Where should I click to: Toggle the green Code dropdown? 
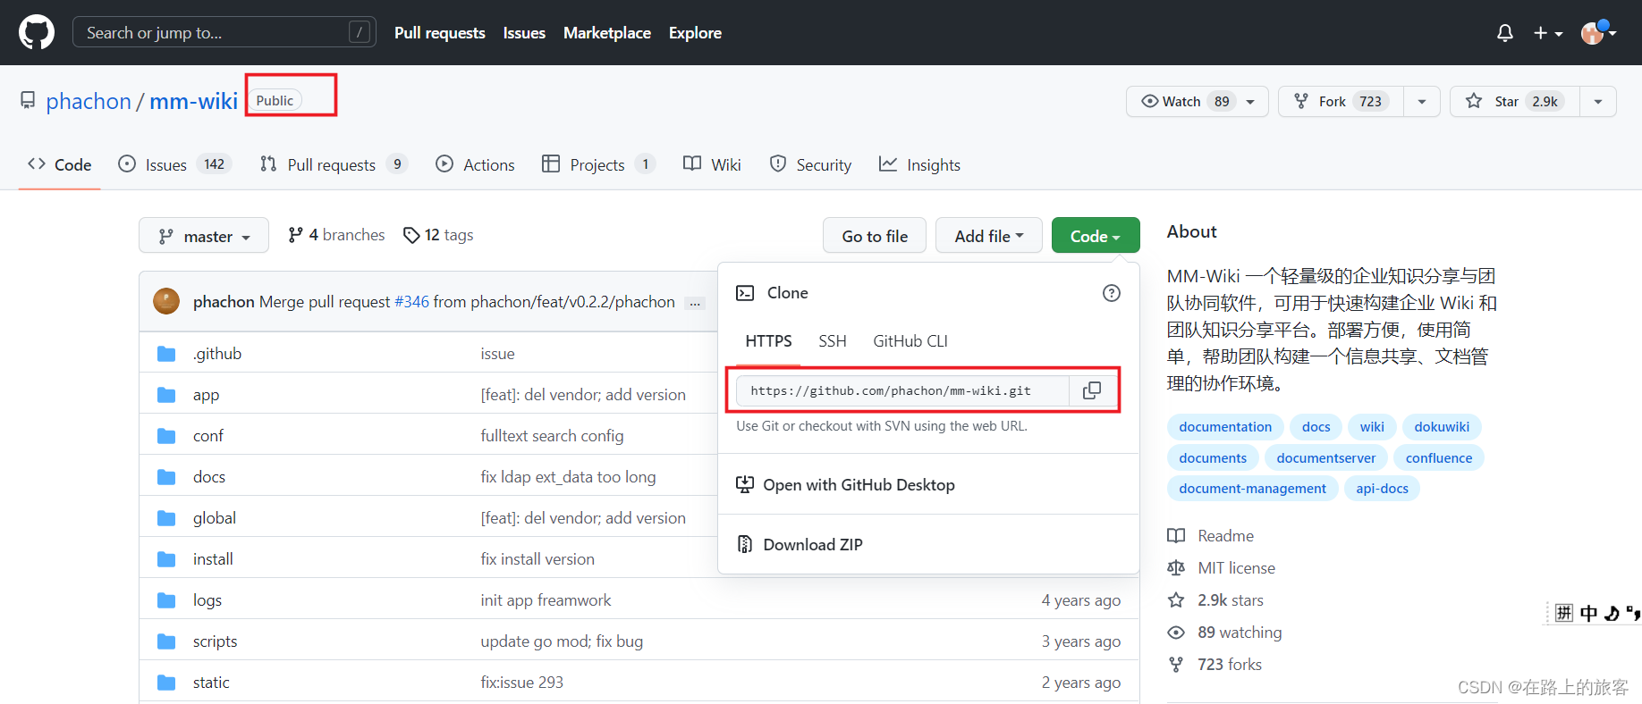(1096, 236)
